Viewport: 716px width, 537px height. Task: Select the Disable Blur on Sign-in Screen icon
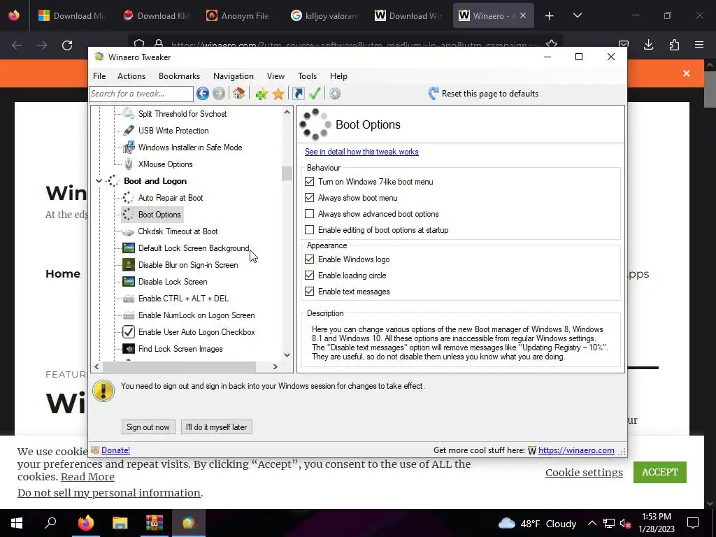tap(129, 265)
